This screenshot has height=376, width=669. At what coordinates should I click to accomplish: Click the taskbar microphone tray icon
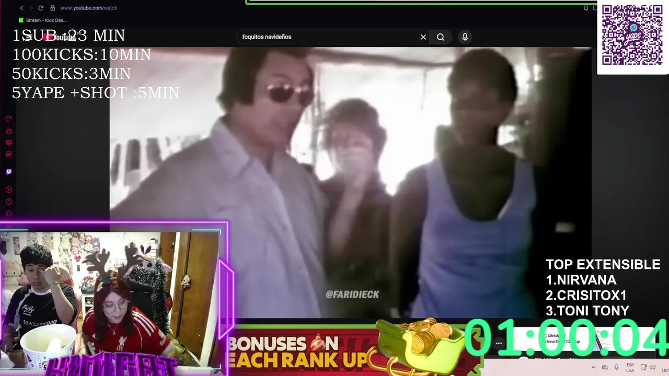616,368
